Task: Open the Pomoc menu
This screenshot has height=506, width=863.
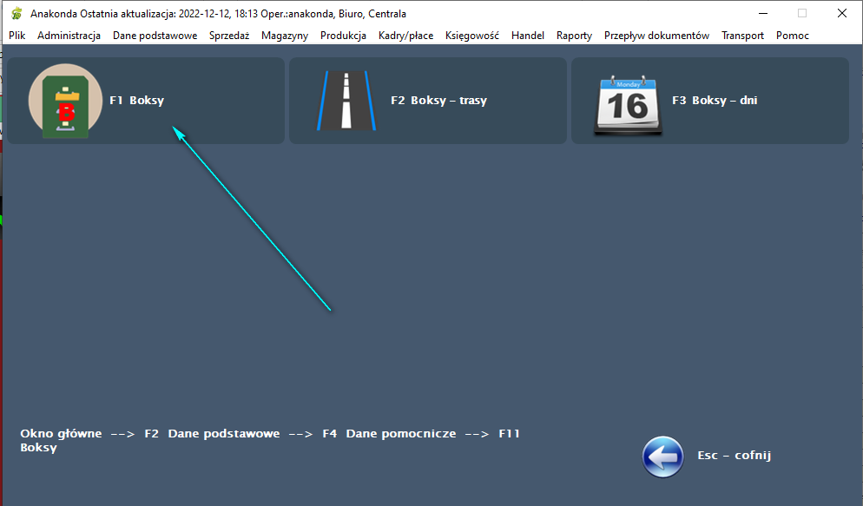Action: click(x=792, y=36)
